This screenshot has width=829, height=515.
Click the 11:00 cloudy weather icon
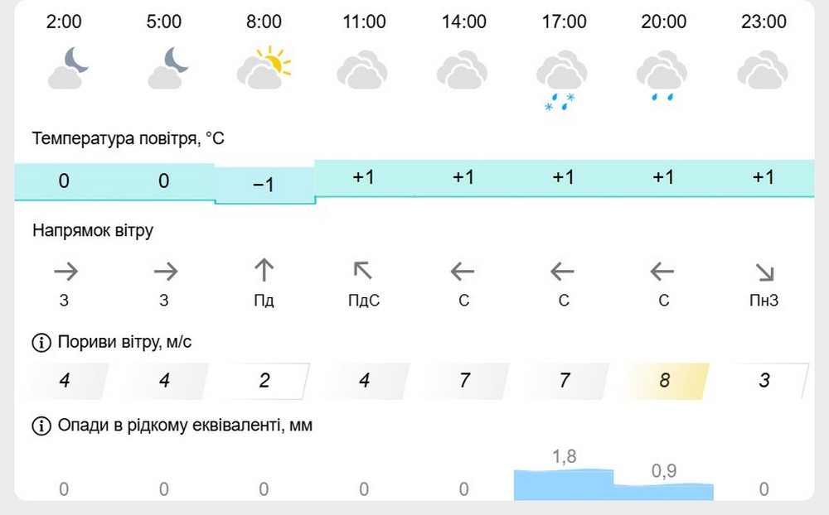pyautogui.click(x=364, y=70)
